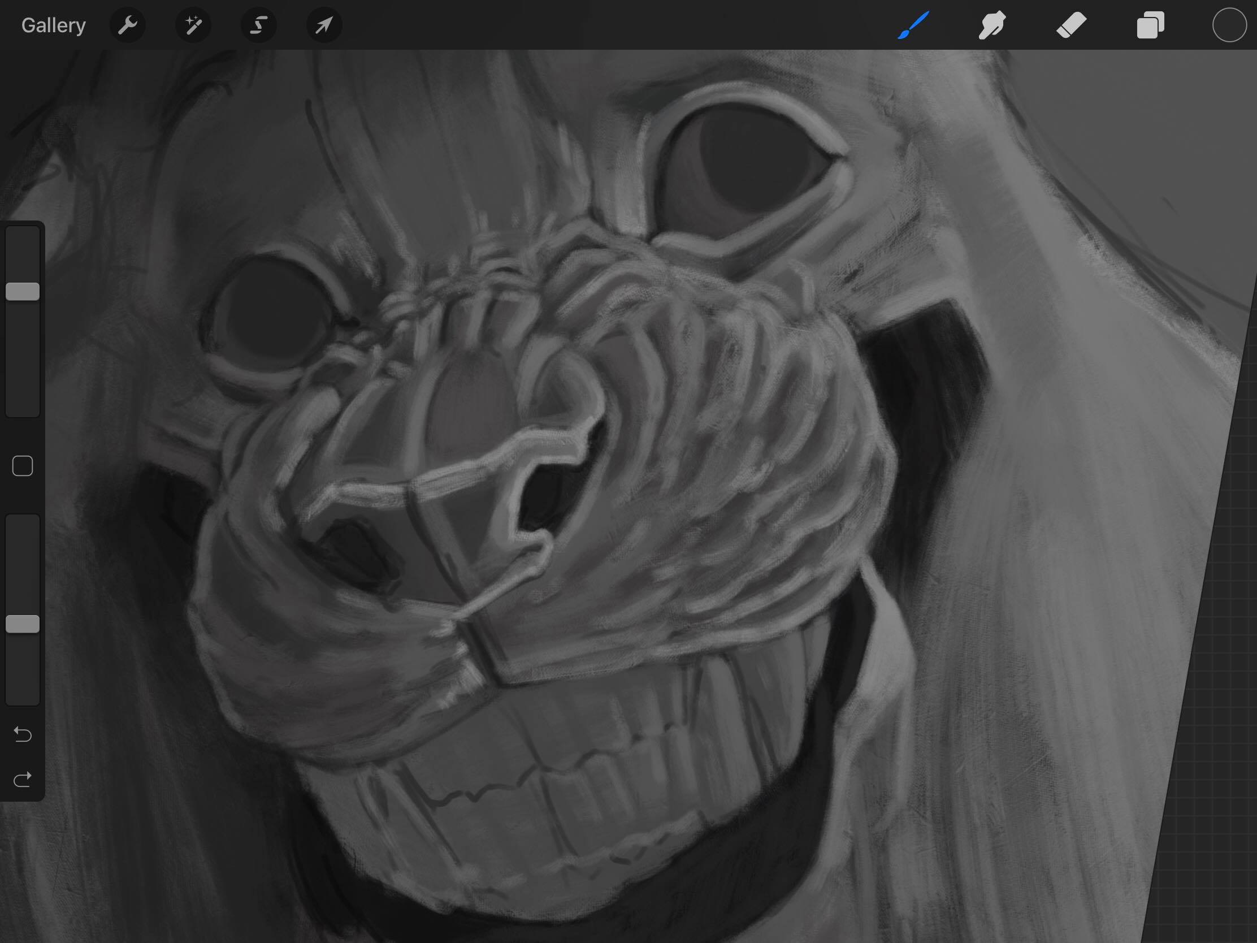Open the Layers panel
This screenshot has height=943, width=1257.
tap(1150, 25)
